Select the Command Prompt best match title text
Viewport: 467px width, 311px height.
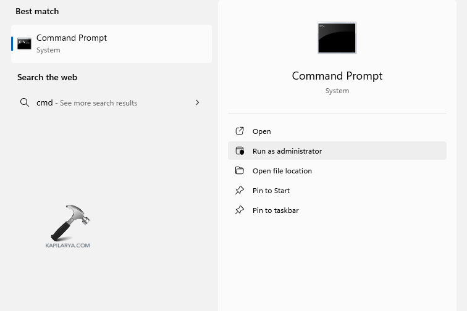[x=72, y=38]
